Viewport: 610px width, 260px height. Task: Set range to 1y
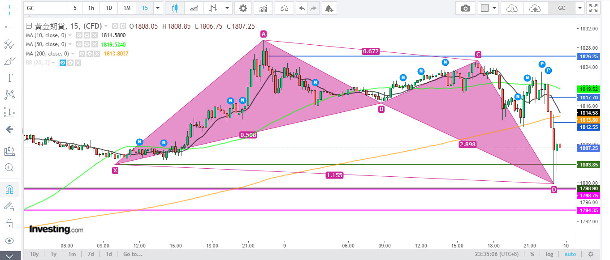[x=53, y=254]
